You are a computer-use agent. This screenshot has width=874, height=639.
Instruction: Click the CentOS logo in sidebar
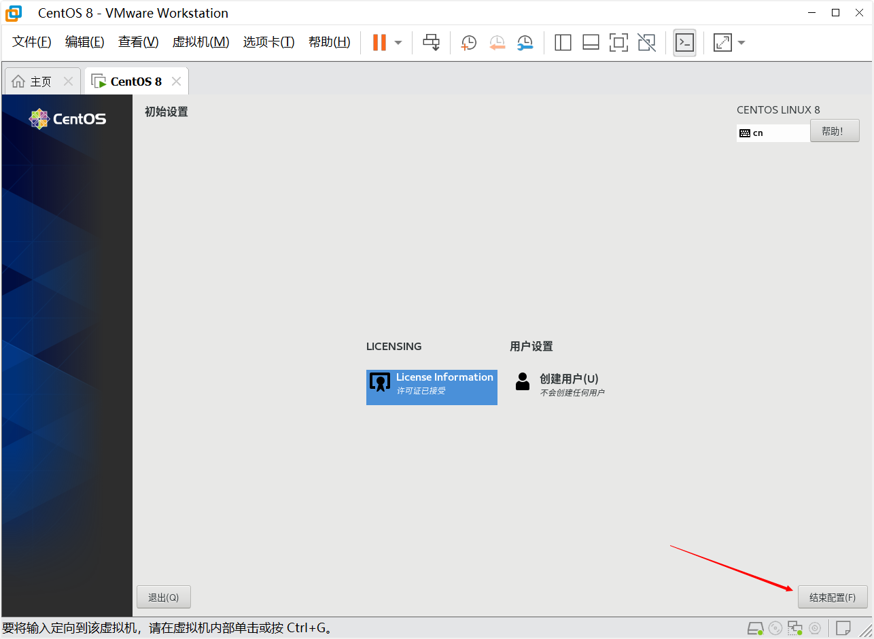pos(67,119)
